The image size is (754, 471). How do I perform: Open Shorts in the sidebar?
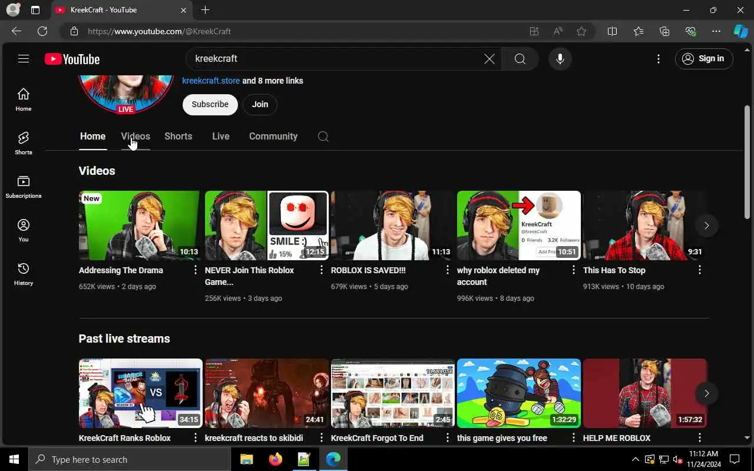[24, 143]
